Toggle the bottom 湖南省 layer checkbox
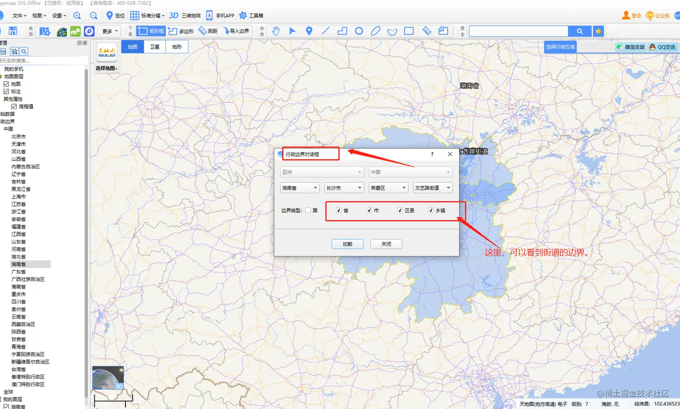Image resolution: width=680 pixels, height=409 pixels. 6,407
